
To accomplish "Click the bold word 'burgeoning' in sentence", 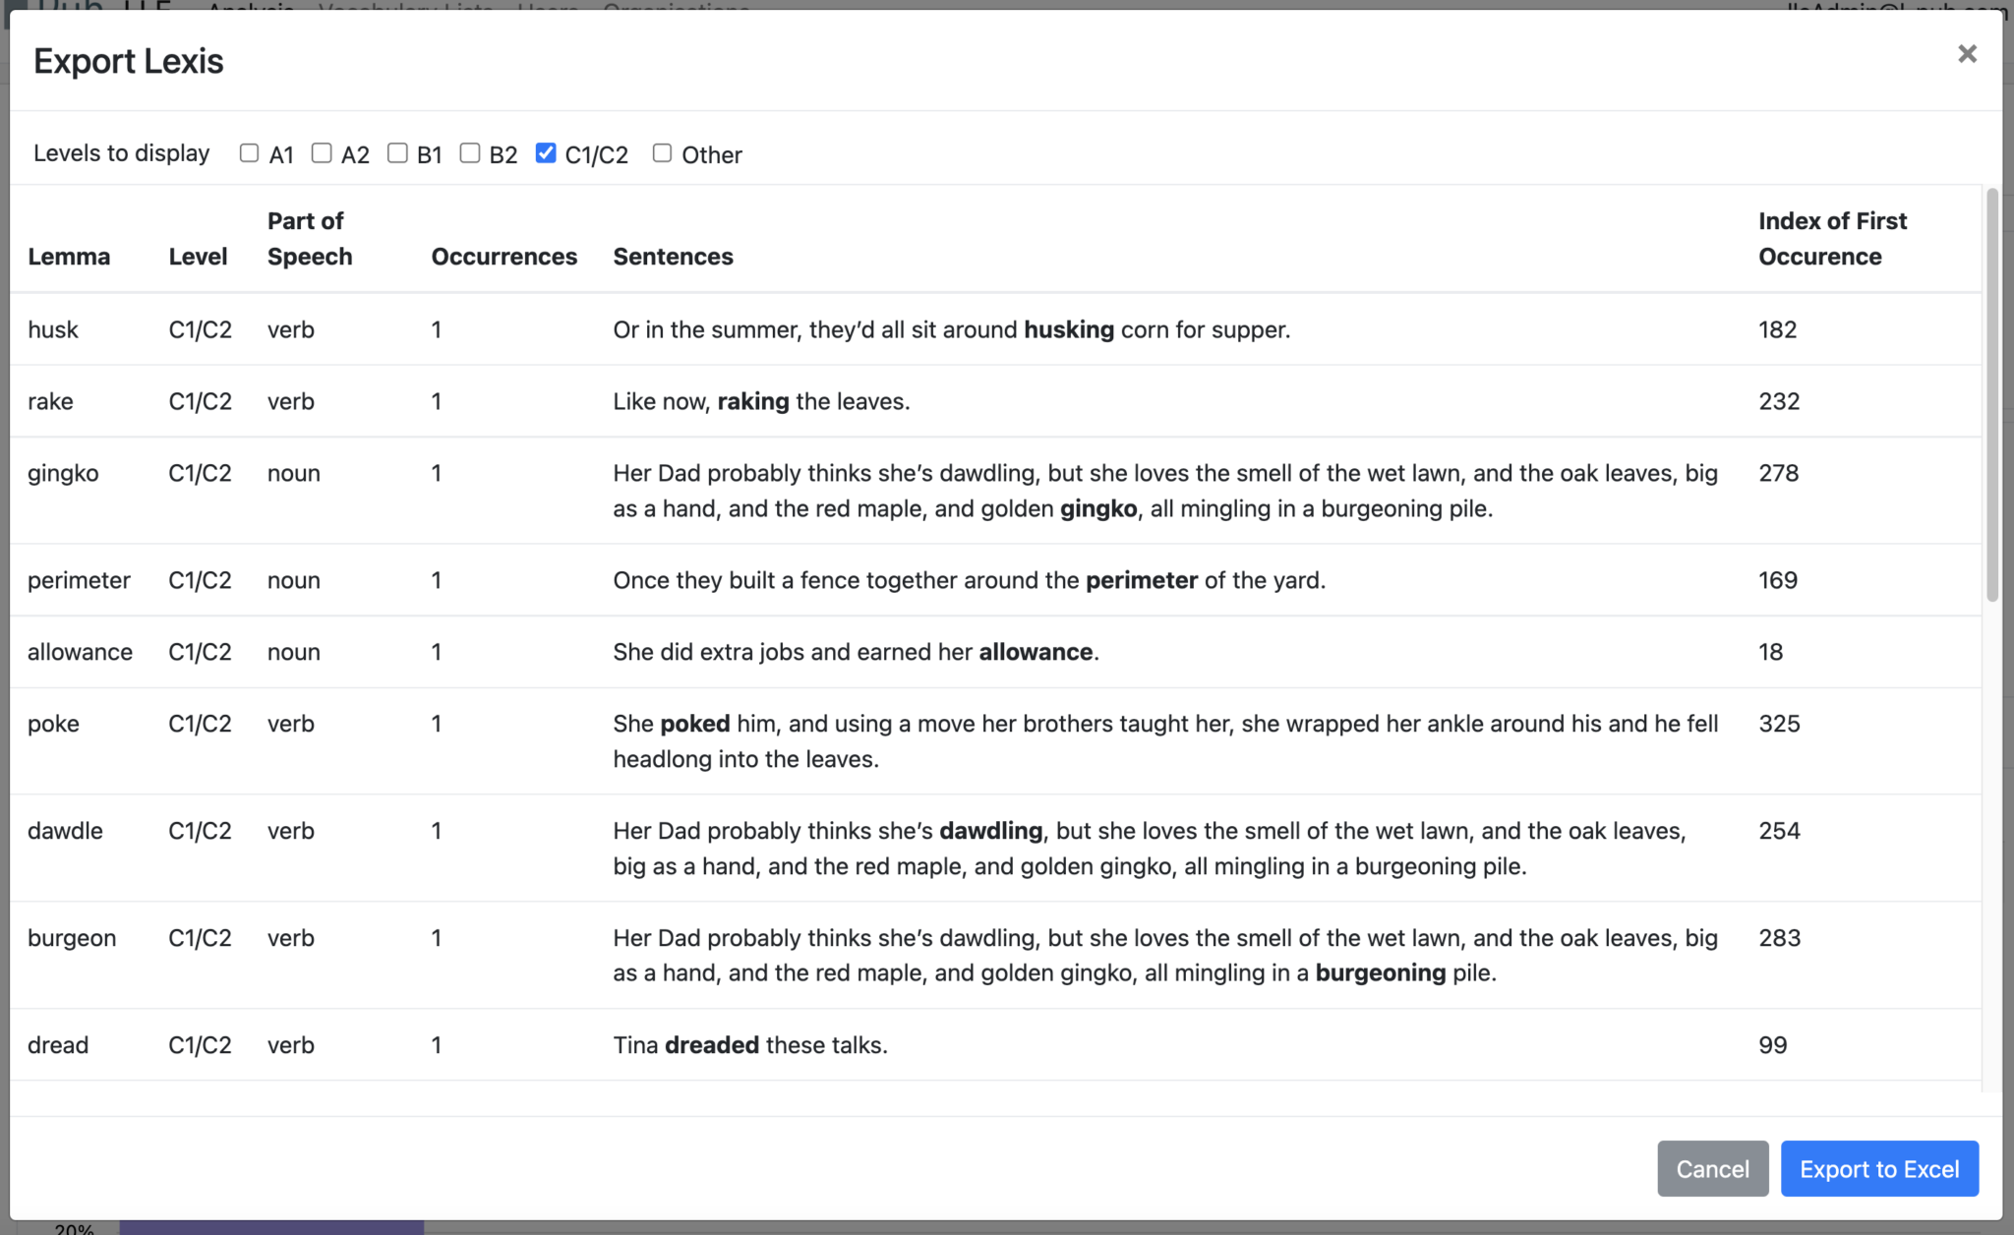I will click(x=1380, y=972).
